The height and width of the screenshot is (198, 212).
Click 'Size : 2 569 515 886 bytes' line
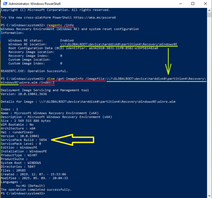pos(26,121)
